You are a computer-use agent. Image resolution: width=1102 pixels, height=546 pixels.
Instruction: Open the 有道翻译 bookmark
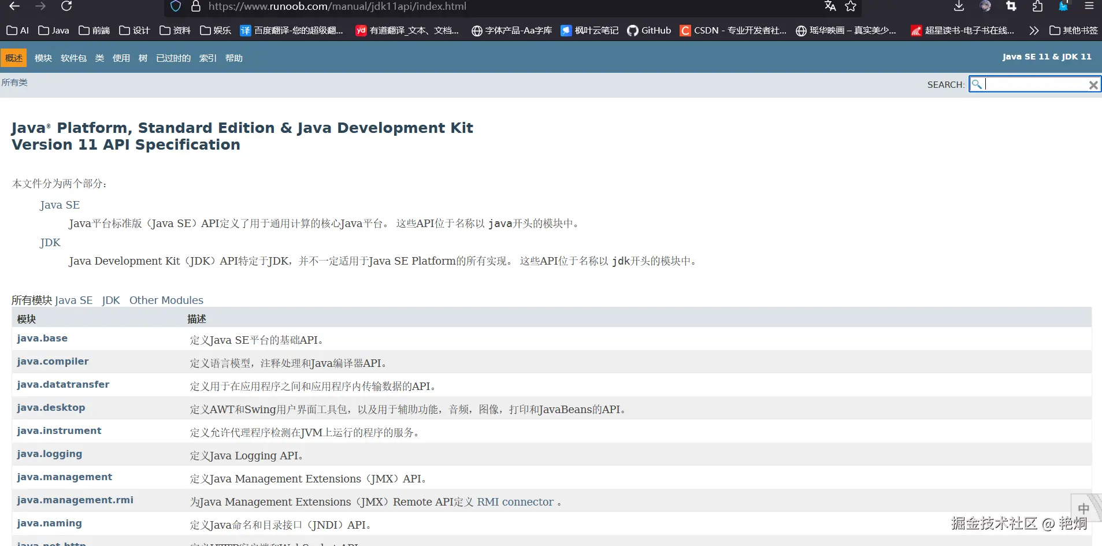[x=407, y=31]
